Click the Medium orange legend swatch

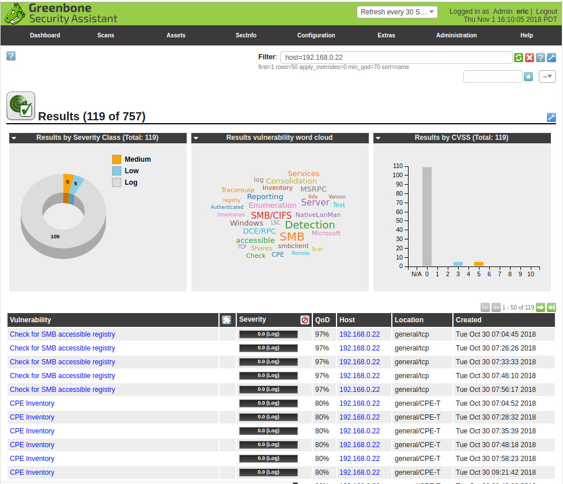pos(116,159)
